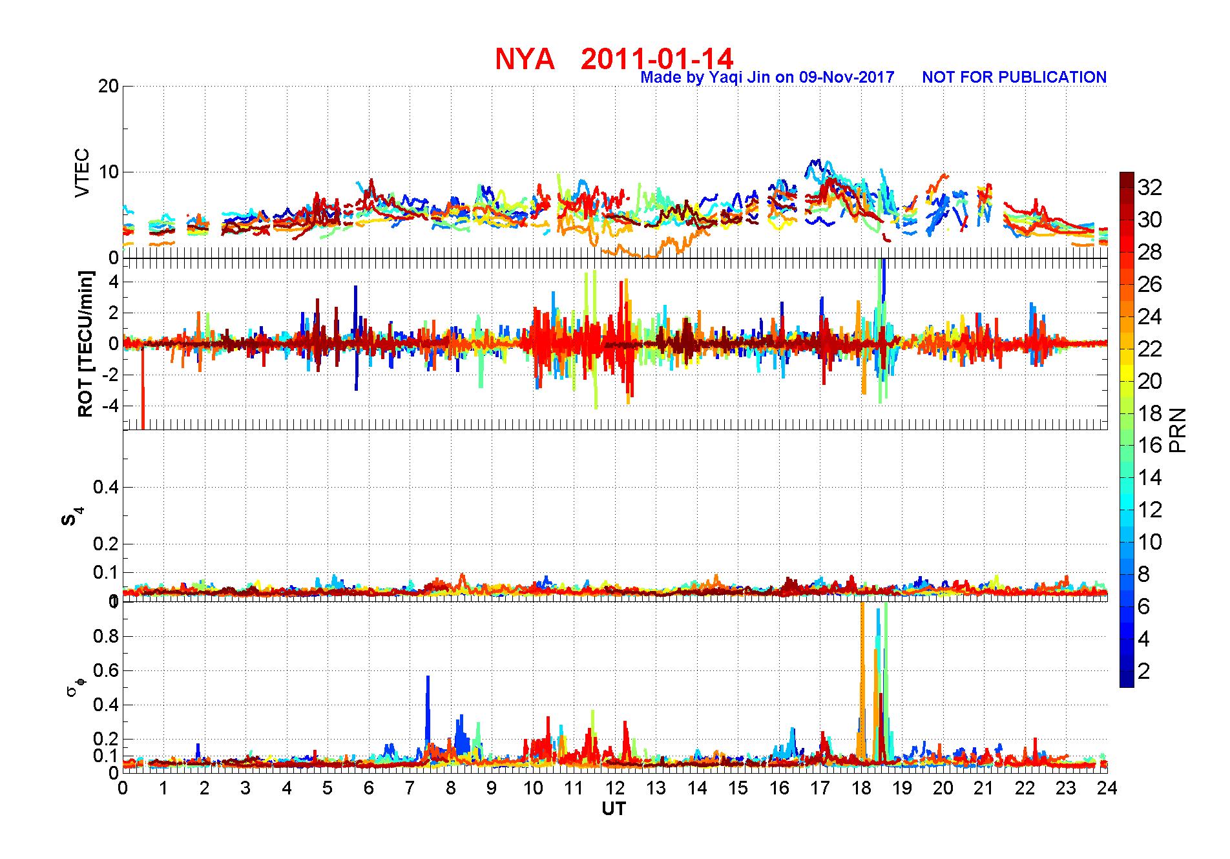Click x-axis tick label 24
The image size is (1230, 859).
pos(1107,788)
